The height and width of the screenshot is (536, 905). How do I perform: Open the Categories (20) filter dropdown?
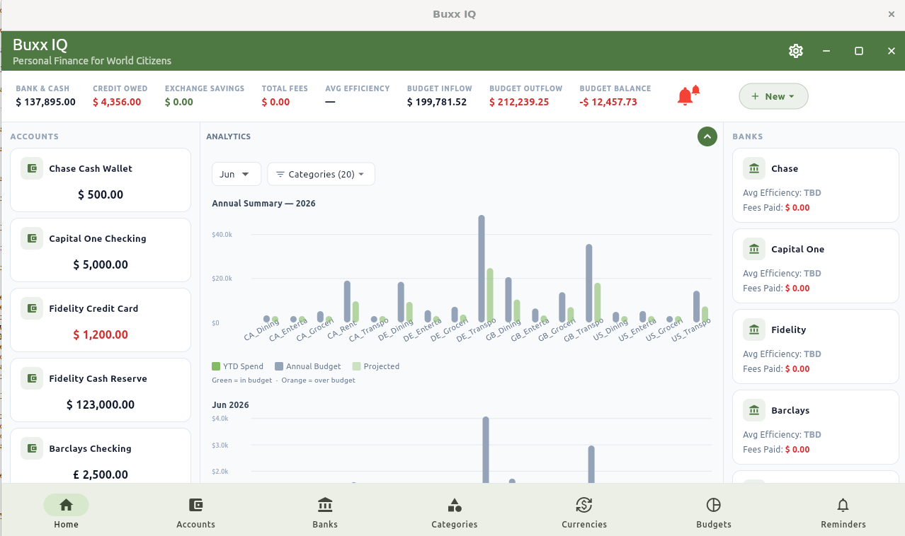(321, 174)
